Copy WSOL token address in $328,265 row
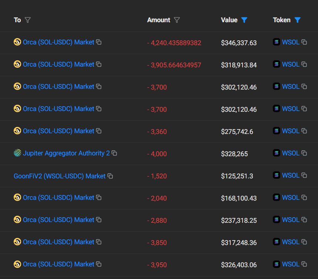This screenshot has width=318, height=279. point(304,153)
